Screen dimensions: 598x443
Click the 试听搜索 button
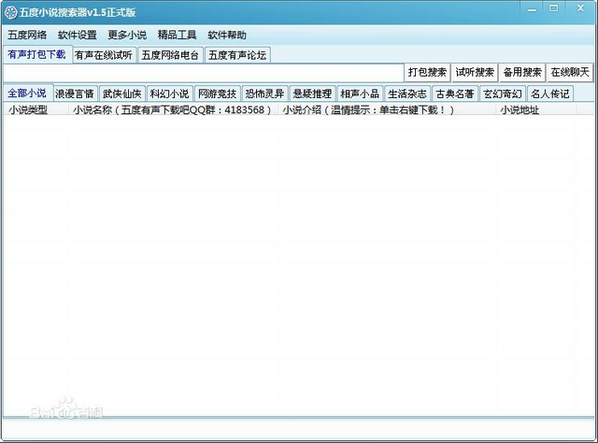click(x=475, y=72)
